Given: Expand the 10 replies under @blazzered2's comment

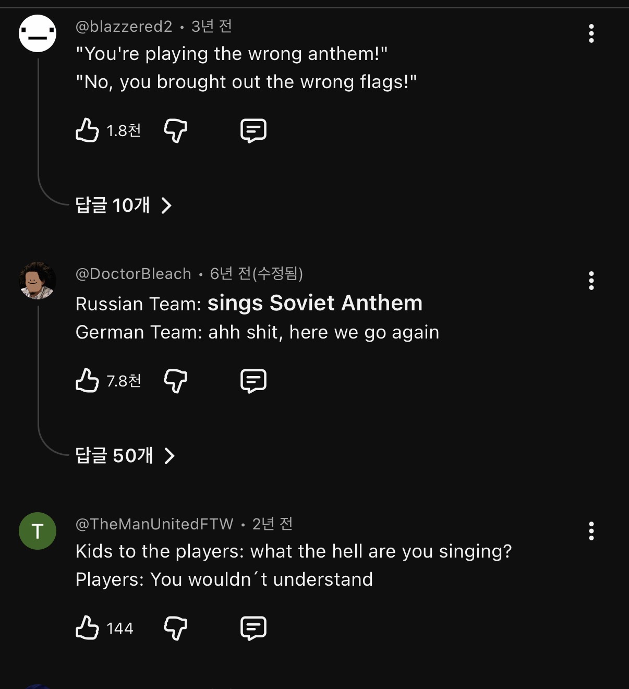Looking at the screenshot, I should click(x=114, y=206).
